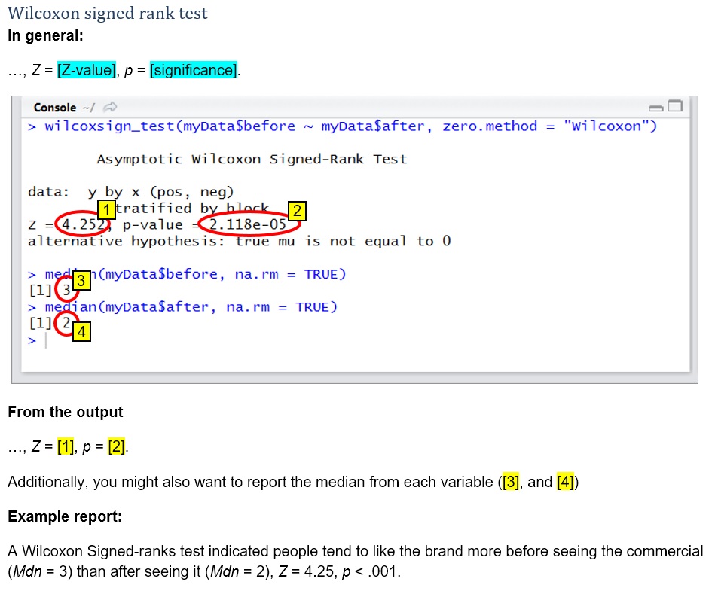
Task: Click the yellow marker labeled 4
Action: pyautogui.click(x=81, y=331)
